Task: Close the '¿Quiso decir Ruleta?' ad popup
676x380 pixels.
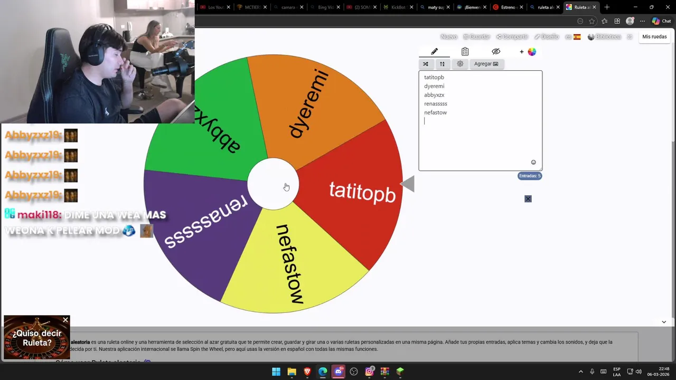Action: click(x=65, y=320)
